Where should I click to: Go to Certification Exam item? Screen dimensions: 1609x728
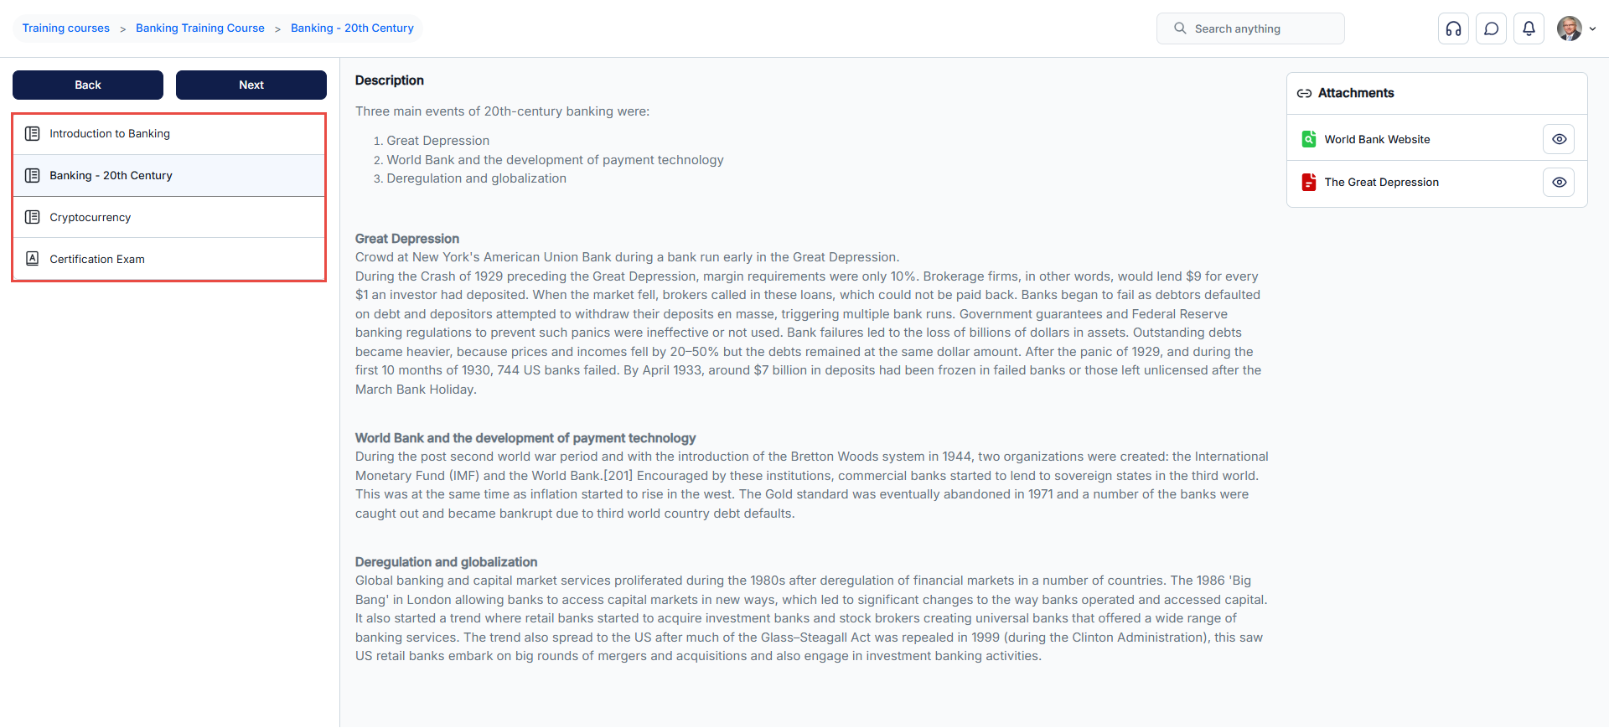tap(97, 260)
